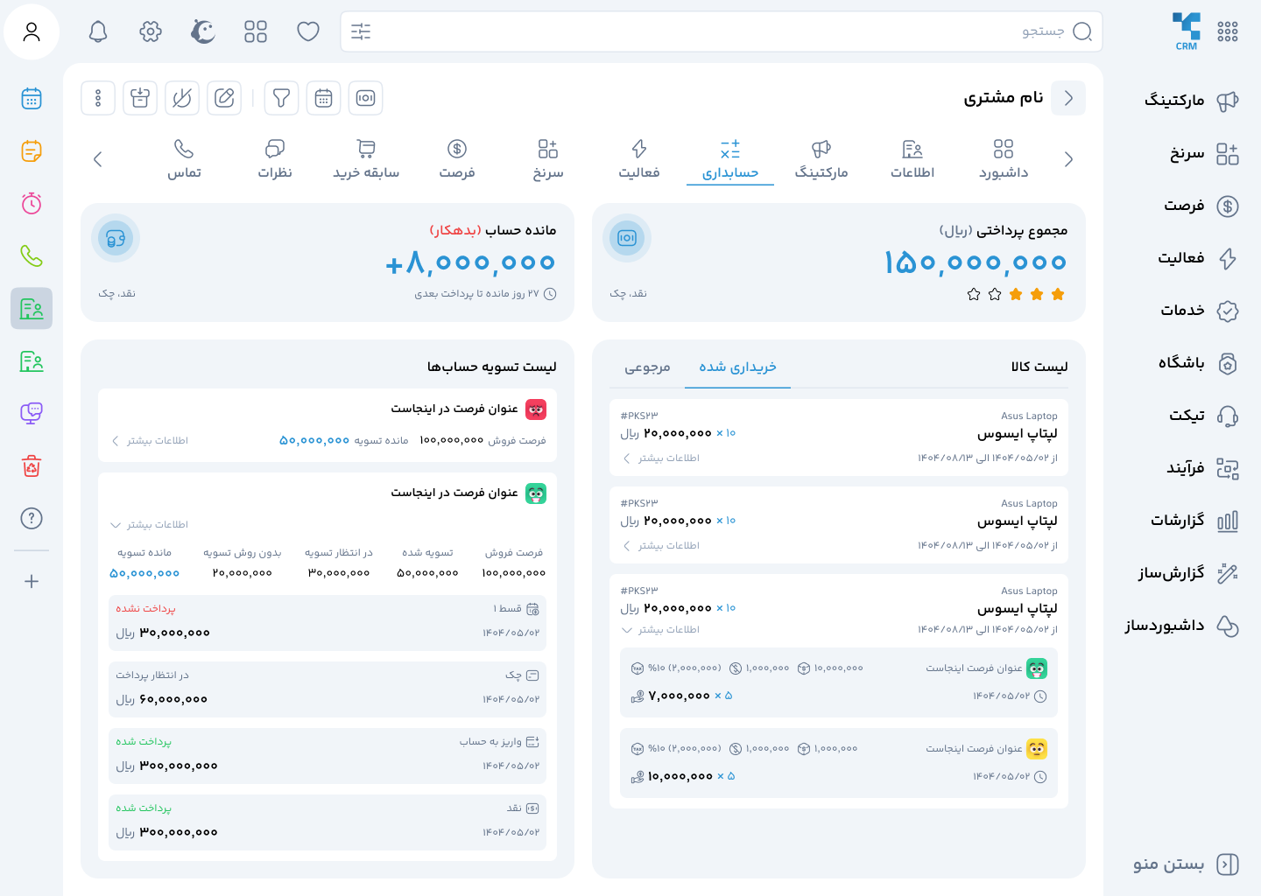This screenshot has width=1261, height=896.
Task: Switch to the مارکتینگ customer tab
Action: point(821,159)
